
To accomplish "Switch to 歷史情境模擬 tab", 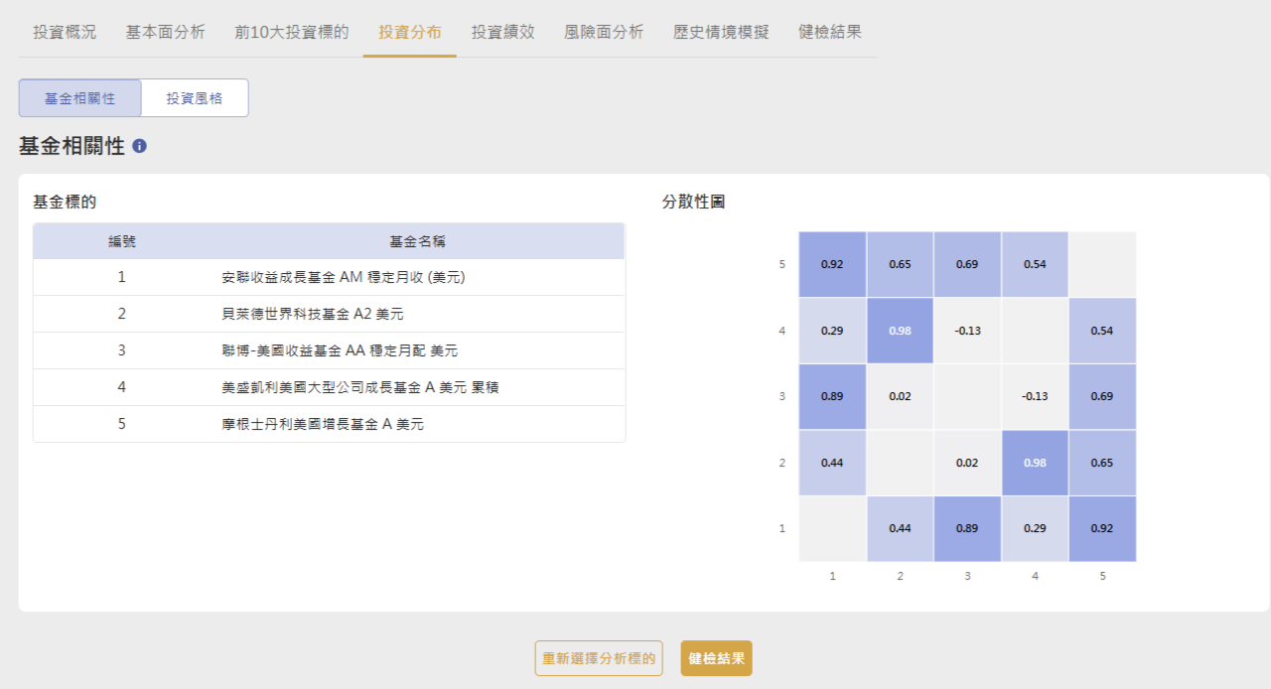I will click(x=721, y=32).
